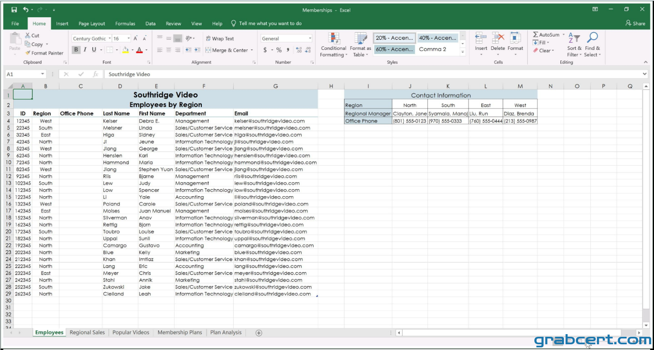Image resolution: width=654 pixels, height=350 pixels.
Task: Click the Sort & Filter icon
Action: [574, 38]
